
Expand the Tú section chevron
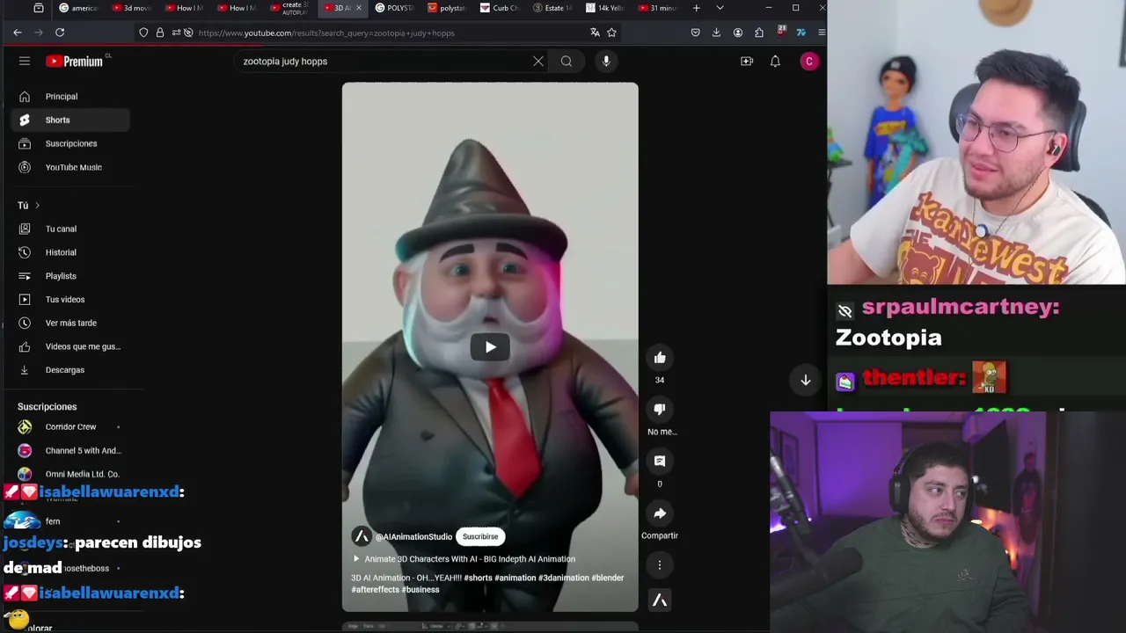coord(37,205)
